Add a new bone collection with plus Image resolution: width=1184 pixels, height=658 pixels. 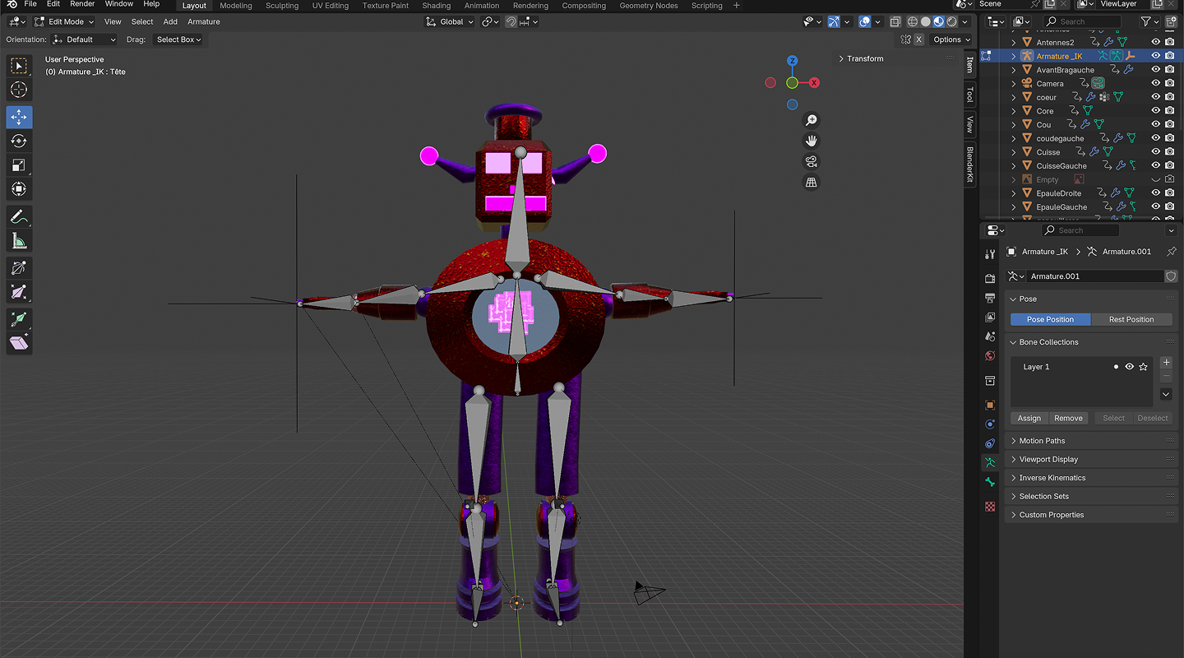(x=1166, y=363)
